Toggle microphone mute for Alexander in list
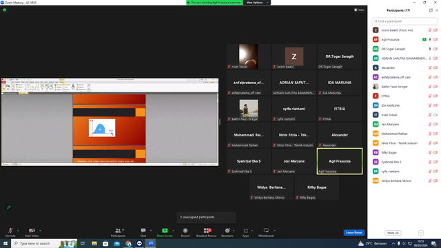The image size is (441, 248). pos(430,68)
